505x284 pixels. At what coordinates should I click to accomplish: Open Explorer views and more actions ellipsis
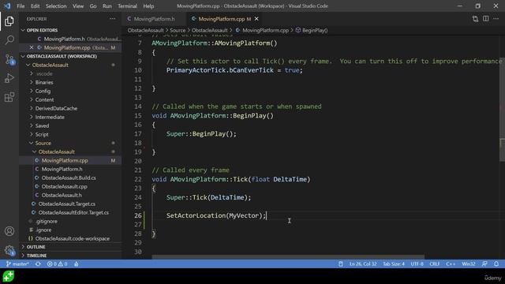112,19
